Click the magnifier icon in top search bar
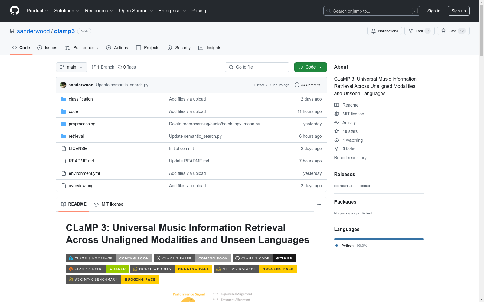 [329, 11]
